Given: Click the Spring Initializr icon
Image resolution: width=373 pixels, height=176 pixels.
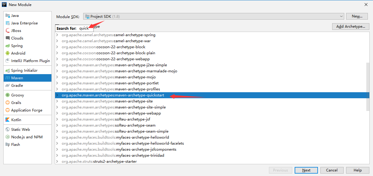Looking at the screenshot, I should click(8, 71).
